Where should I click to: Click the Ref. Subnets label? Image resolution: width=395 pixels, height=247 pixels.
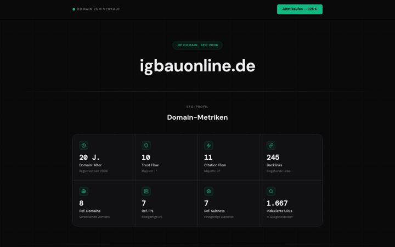coord(214,211)
